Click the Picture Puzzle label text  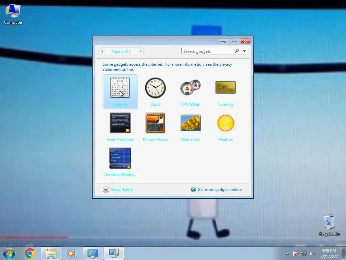(155, 139)
